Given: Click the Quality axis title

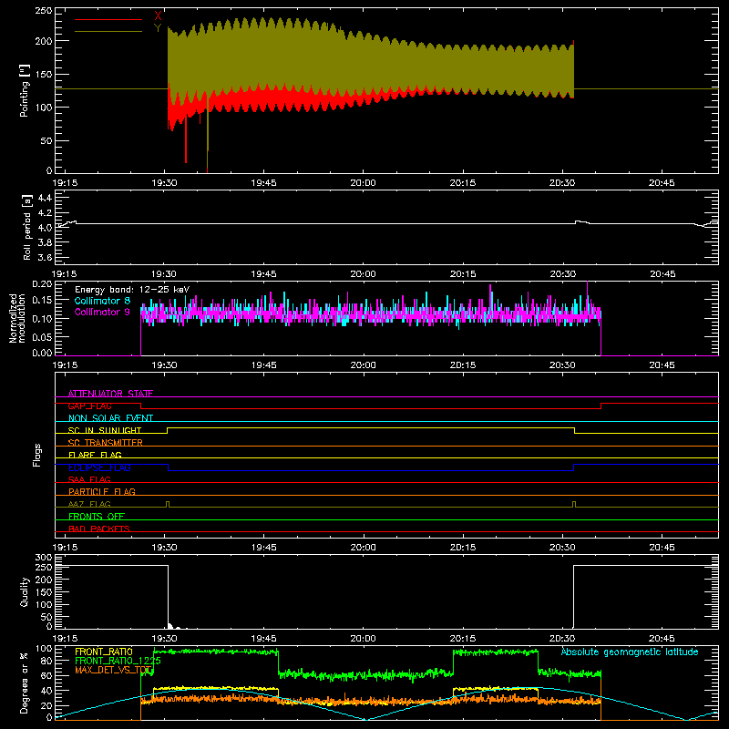Looking at the screenshot, I should point(25,591).
